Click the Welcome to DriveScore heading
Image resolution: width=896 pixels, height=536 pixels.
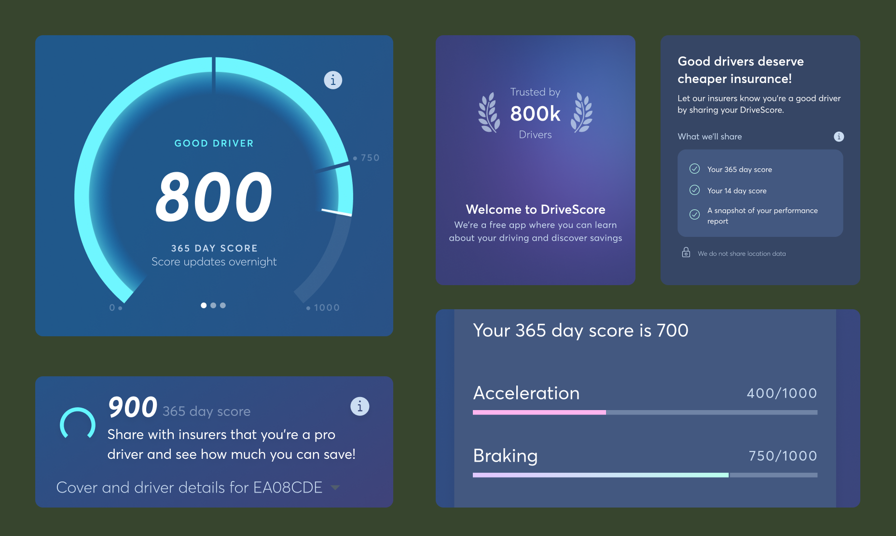point(536,209)
